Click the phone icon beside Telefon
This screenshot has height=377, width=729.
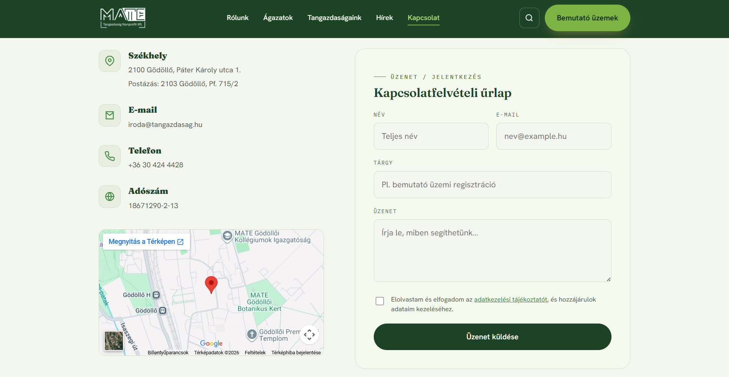tap(110, 156)
